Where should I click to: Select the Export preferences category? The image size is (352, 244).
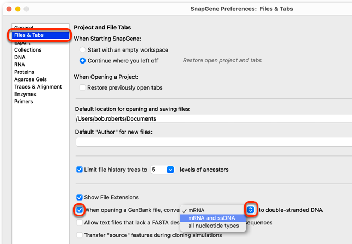point(22,43)
